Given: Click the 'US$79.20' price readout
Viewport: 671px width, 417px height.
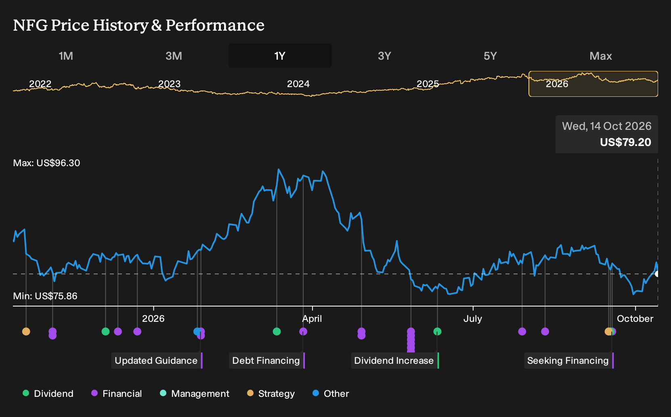Looking at the screenshot, I should pyautogui.click(x=625, y=142).
